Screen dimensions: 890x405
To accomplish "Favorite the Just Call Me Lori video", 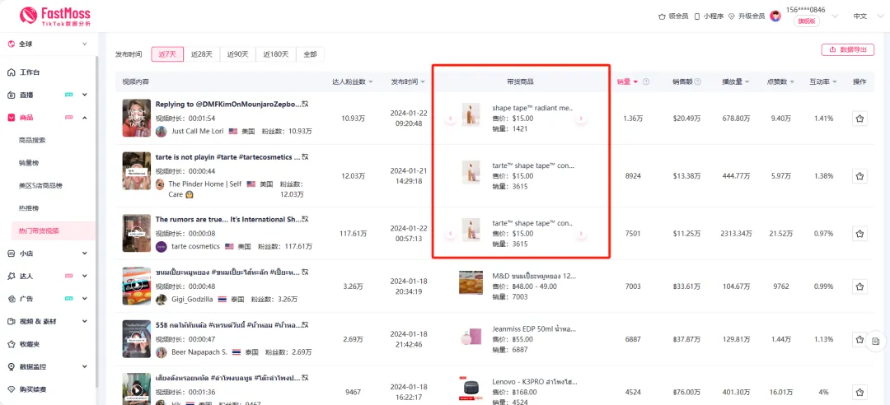I will pos(860,119).
